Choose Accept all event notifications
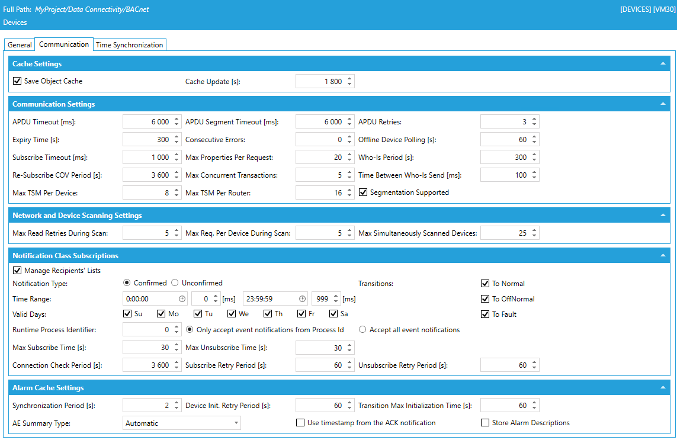 362,330
